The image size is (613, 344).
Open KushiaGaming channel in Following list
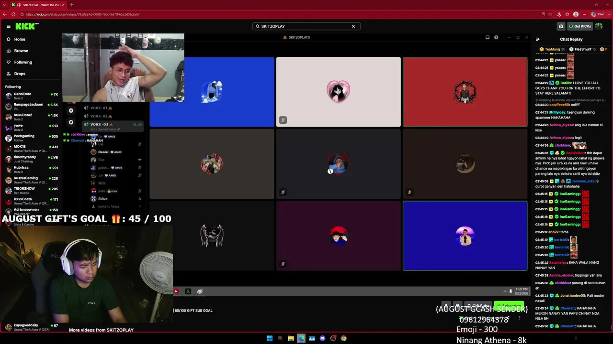click(x=31, y=180)
